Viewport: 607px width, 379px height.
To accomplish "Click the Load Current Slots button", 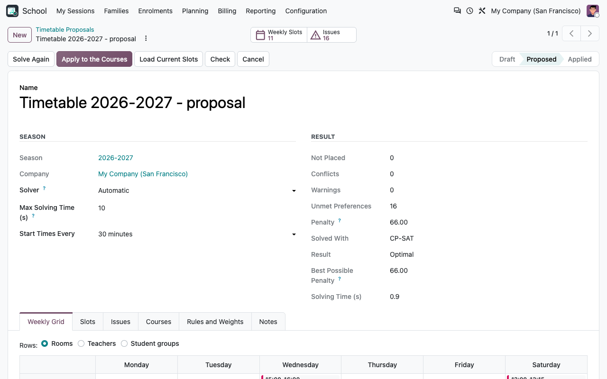I will tap(169, 59).
